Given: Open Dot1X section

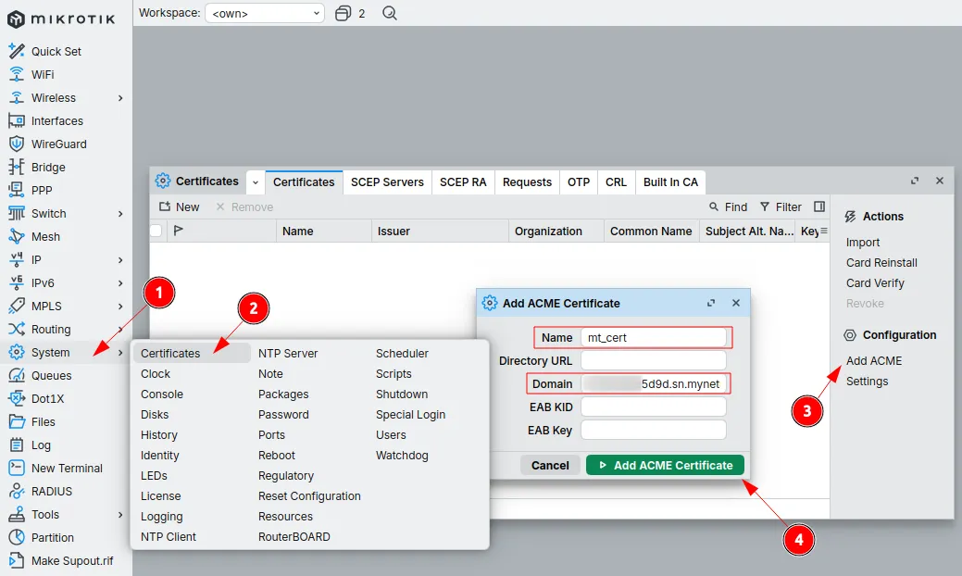Looking at the screenshot, I should point(47,399).
